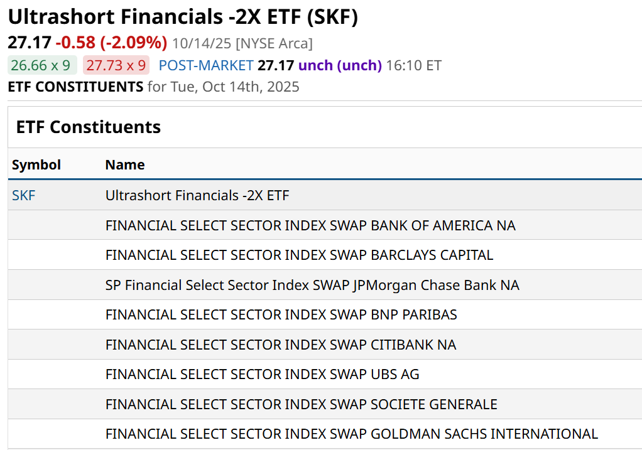Sort by the Name column header
Viewport: 642px width, 450px height.
[125, 164]
